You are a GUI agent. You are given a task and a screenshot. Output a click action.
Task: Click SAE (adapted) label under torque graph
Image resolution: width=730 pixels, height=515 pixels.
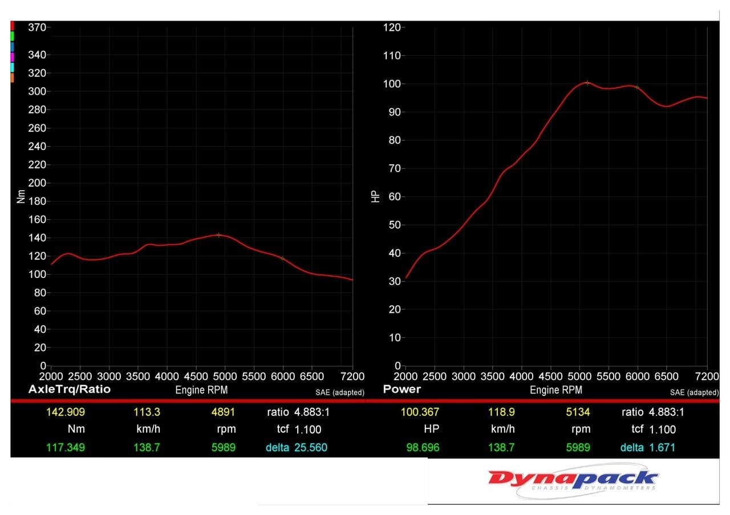point(340,393)
